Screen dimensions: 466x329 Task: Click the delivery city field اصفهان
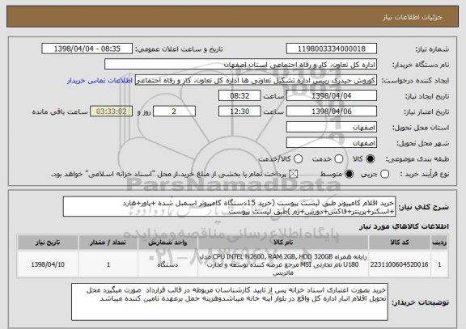point(332,143)
